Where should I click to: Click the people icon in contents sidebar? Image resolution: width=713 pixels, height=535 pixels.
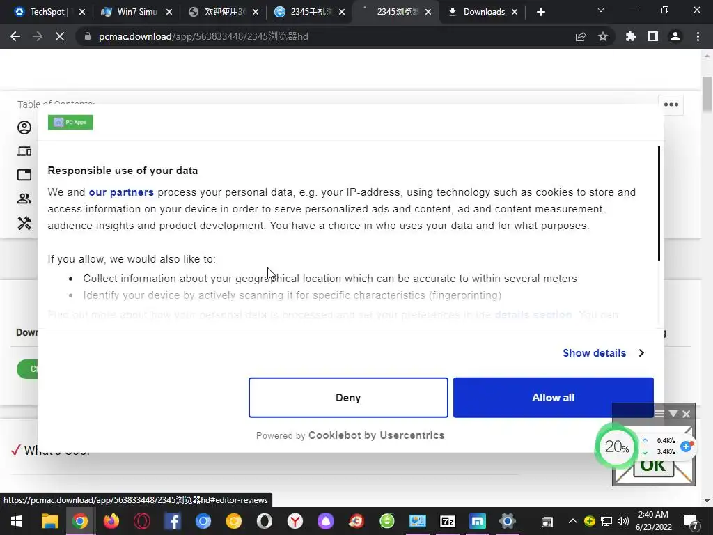[24, 199]
